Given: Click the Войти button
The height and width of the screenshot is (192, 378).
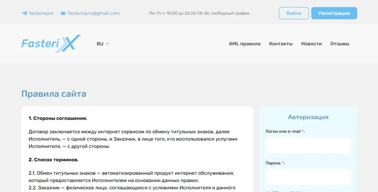Looking at the screenshot, I should 293,13.
